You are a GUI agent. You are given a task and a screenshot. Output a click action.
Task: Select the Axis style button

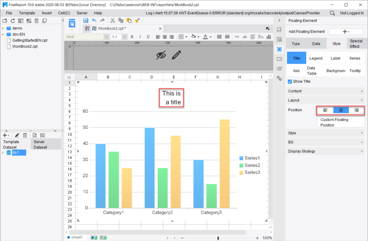click(296, 71)
